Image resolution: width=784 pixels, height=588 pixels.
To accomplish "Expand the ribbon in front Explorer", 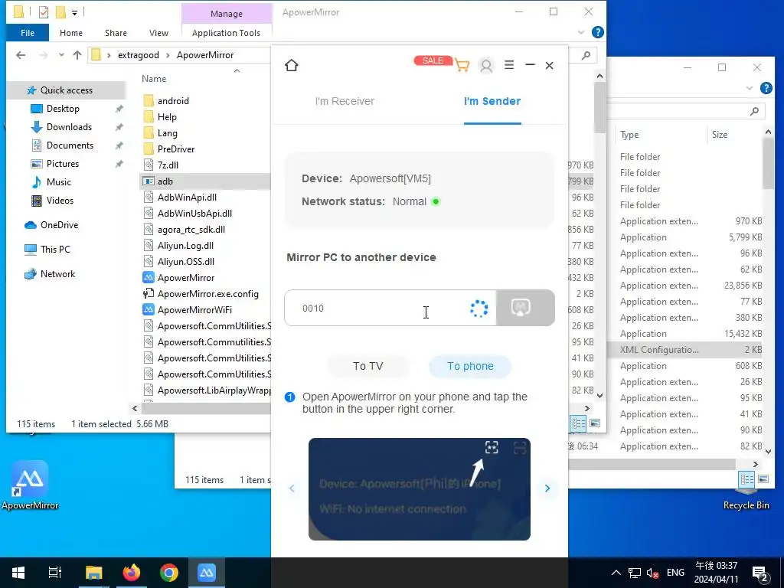I will coord(580,32).
